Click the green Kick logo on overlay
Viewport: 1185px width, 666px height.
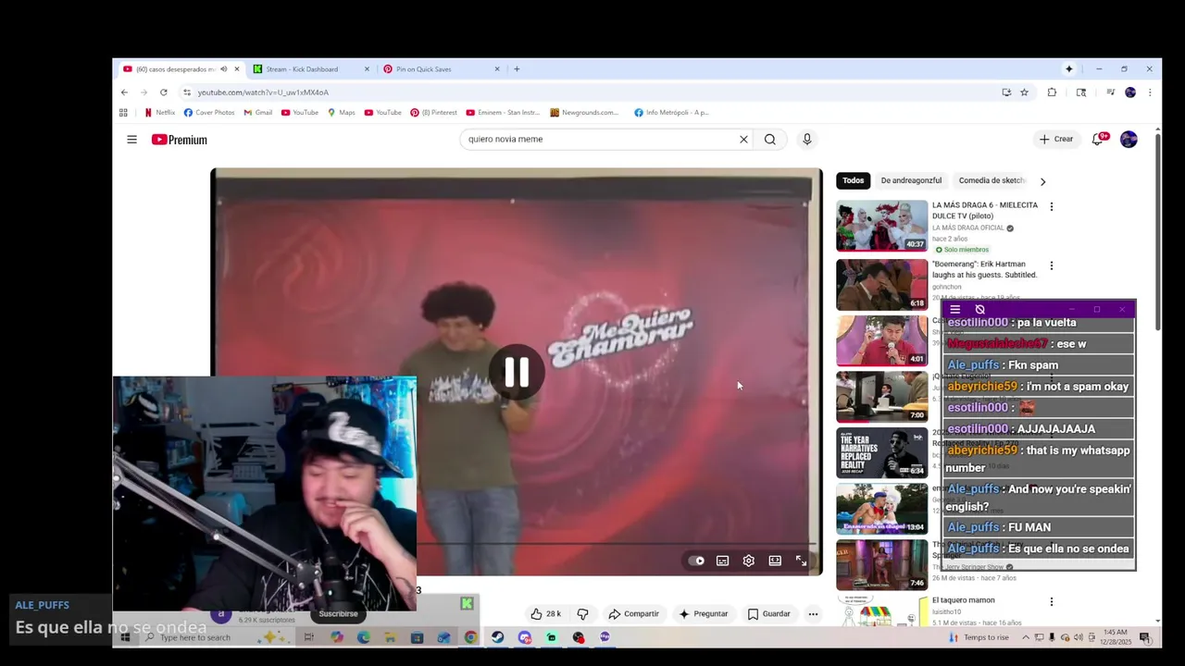click(x=467, y=604)
